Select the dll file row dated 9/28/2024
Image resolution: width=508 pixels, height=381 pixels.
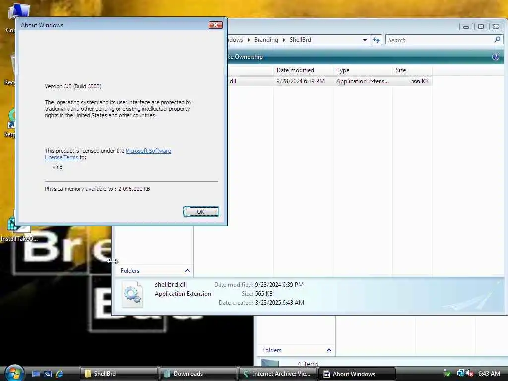[x=330, y=81]
